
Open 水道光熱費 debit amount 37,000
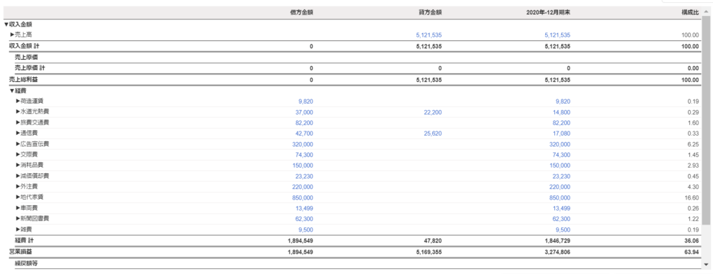(x=304, y=112)
